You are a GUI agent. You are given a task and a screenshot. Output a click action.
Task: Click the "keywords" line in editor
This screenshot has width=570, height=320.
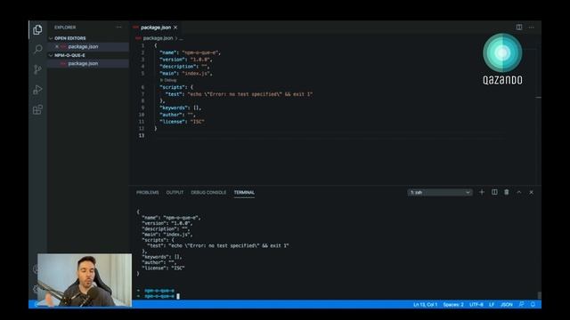pos(180,108)
